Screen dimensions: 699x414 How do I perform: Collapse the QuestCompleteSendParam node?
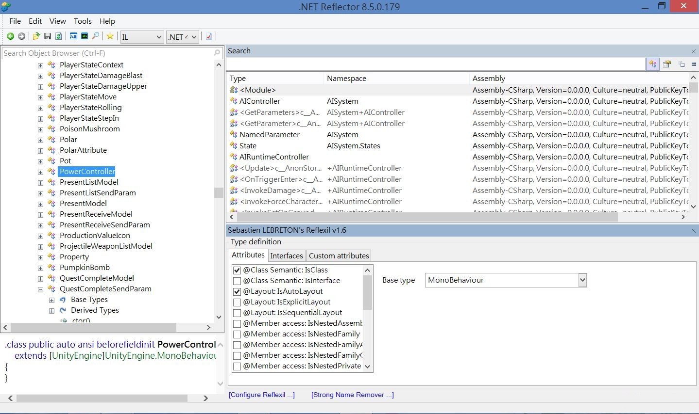point(40,289)
